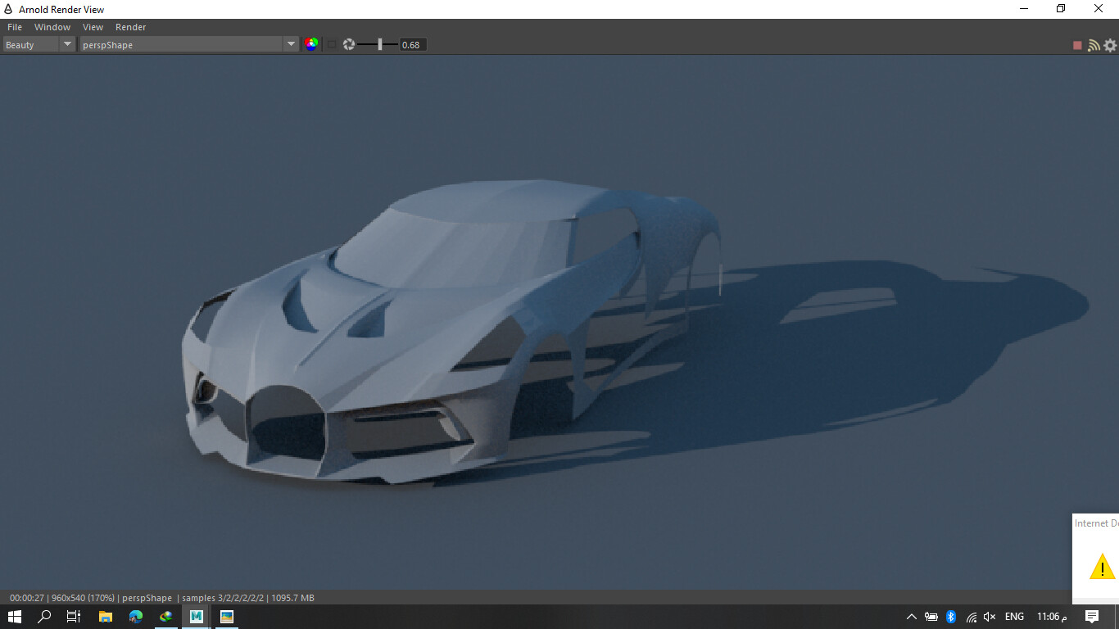Open File Explorer from the taskbar
The height and width of the screenshot is (629, 1119).
105,617
